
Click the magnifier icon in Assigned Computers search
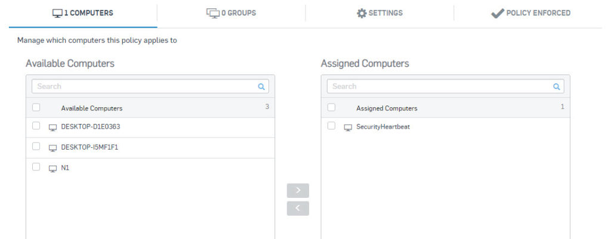point(557,87)
